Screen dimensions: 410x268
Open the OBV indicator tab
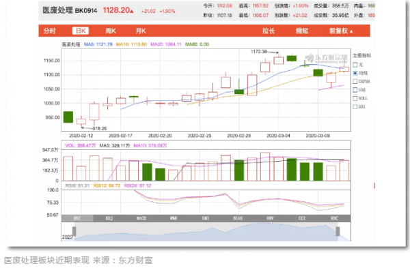coord(270,218)
